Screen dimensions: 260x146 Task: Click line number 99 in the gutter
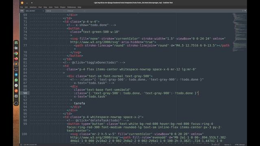point(25,124)
